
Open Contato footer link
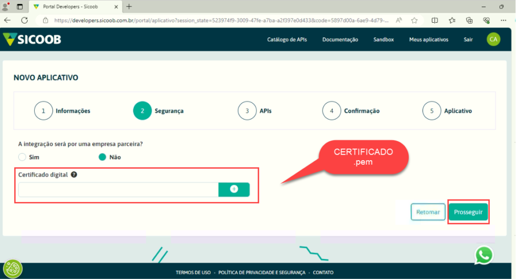click(323, 272)
